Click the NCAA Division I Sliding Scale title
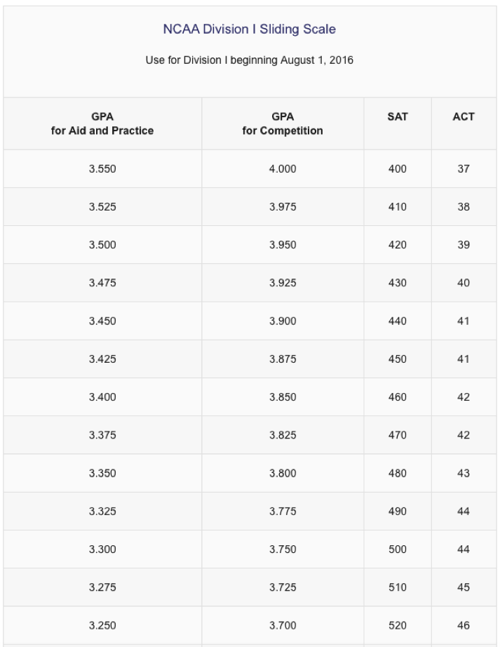 coord(250,29)
